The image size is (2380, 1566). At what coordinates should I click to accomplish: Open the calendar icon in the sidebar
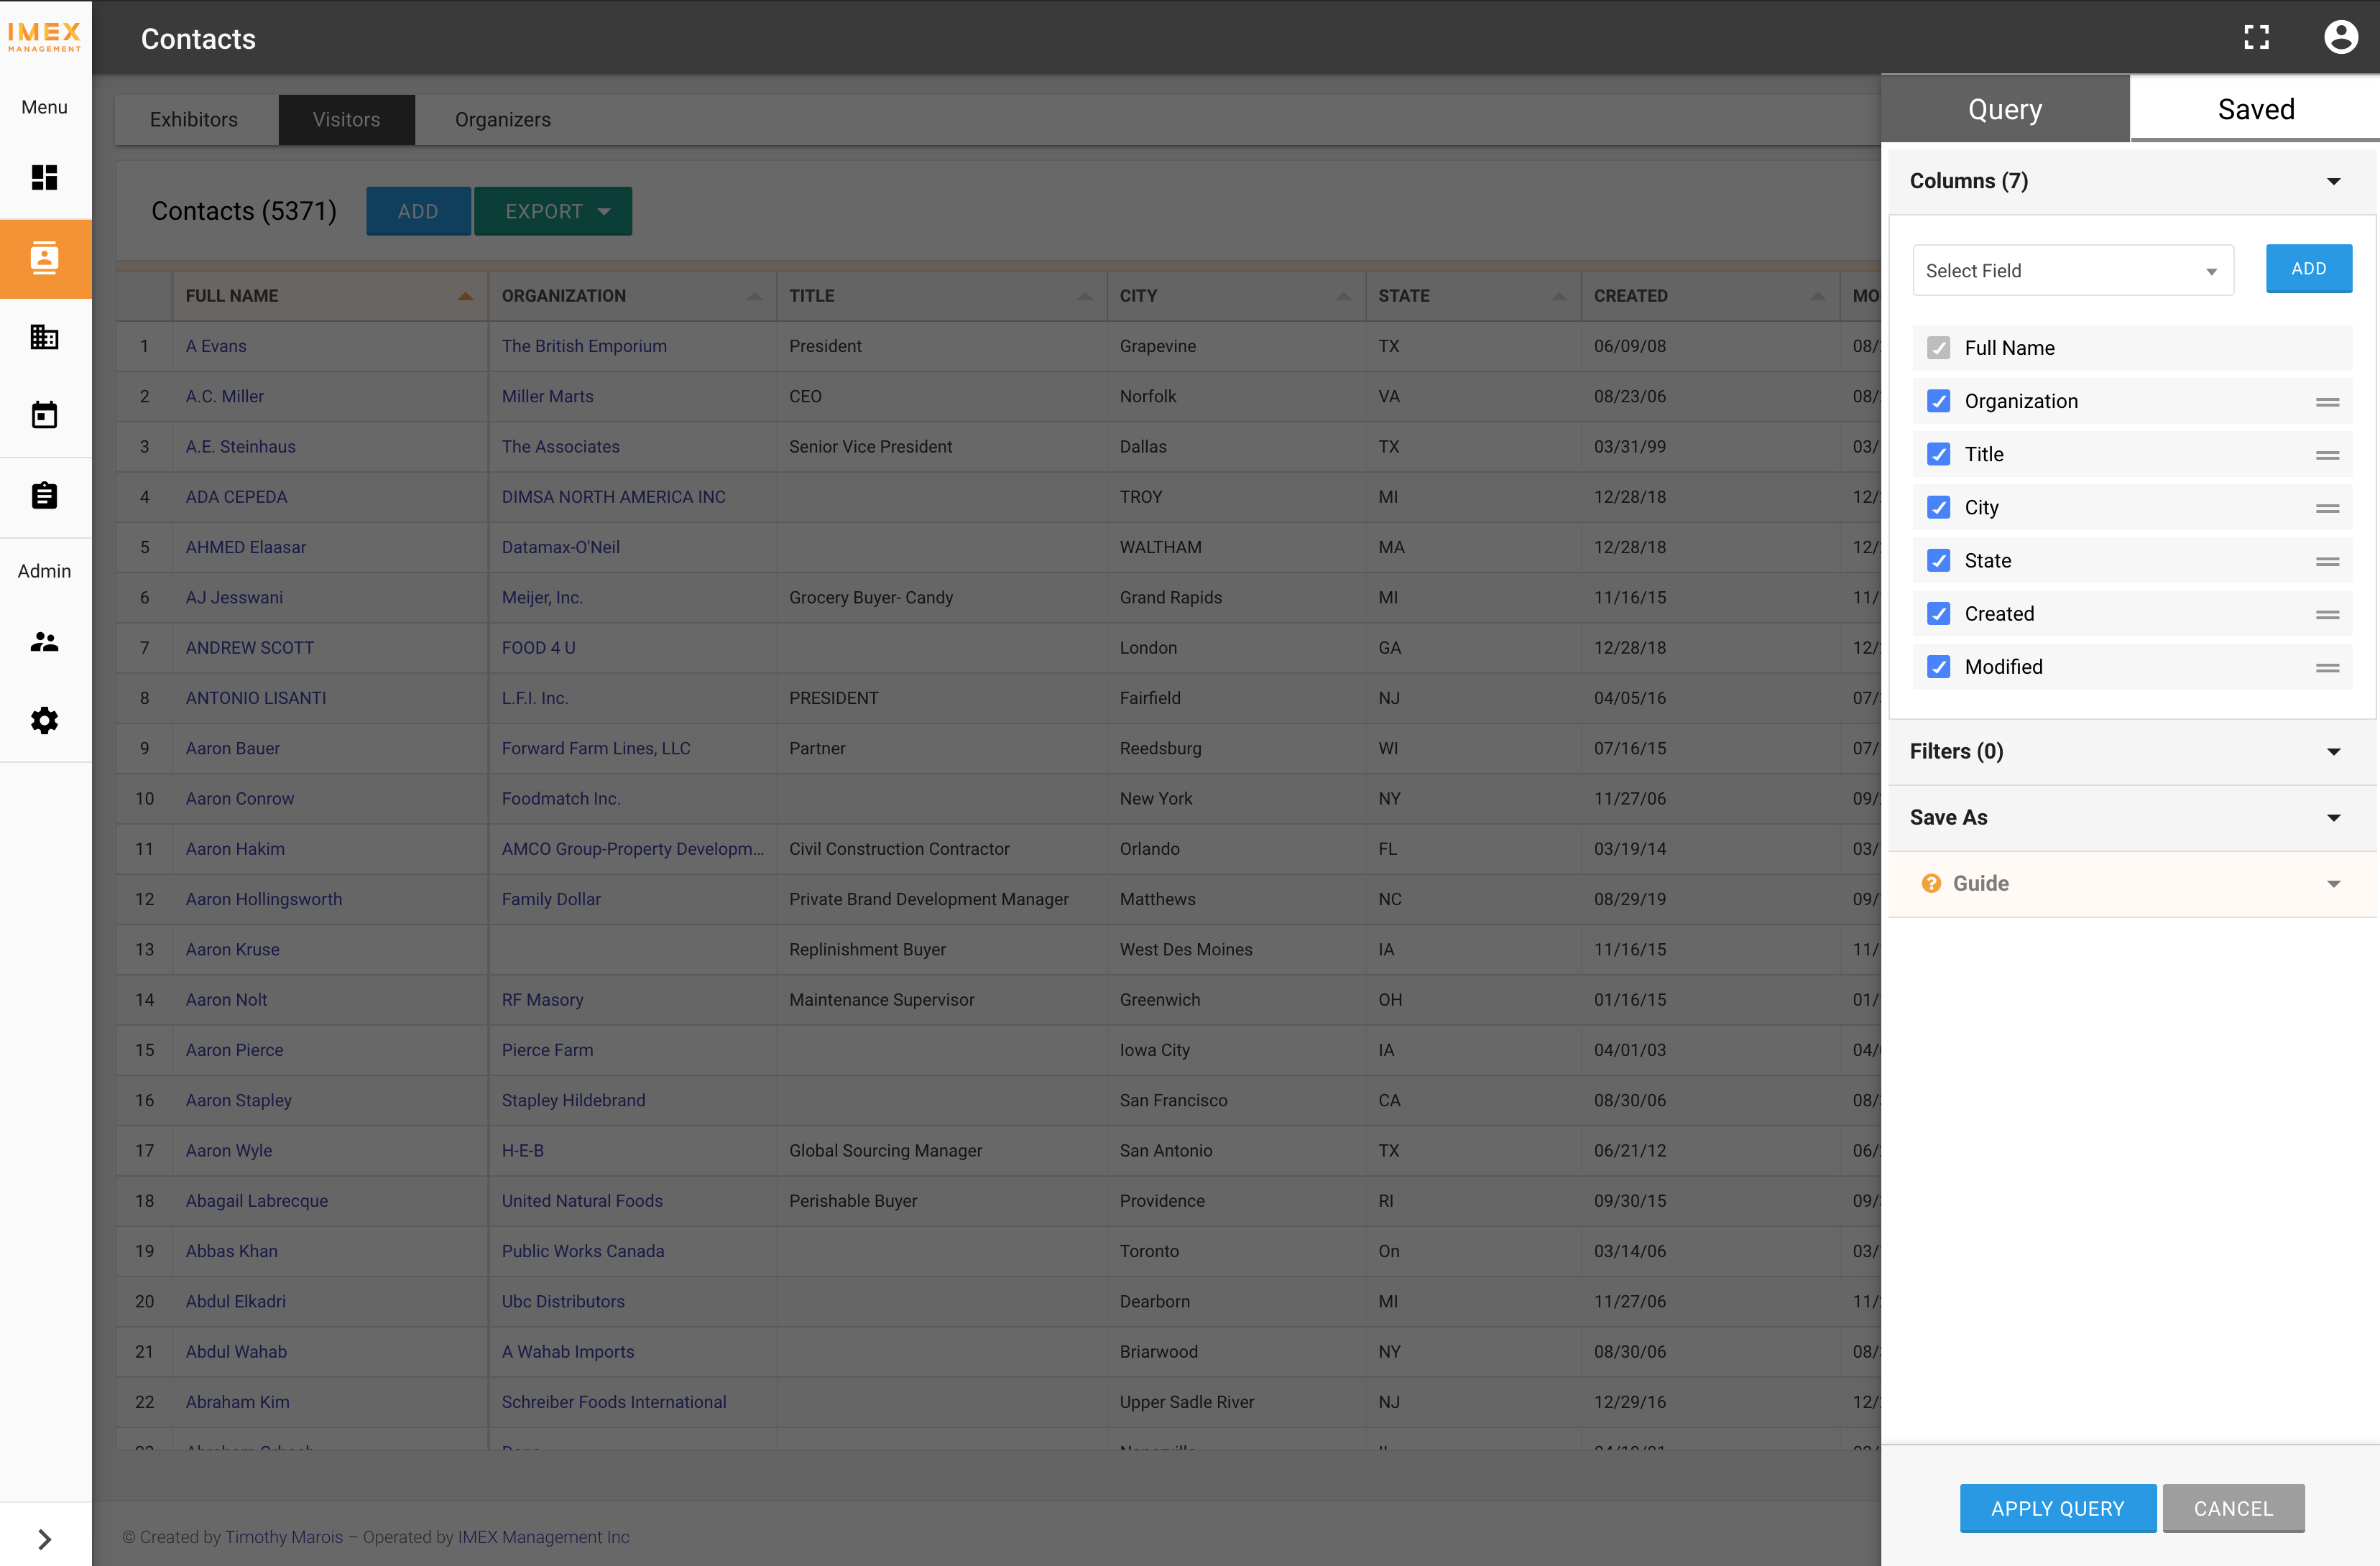(x=44, y=414)
